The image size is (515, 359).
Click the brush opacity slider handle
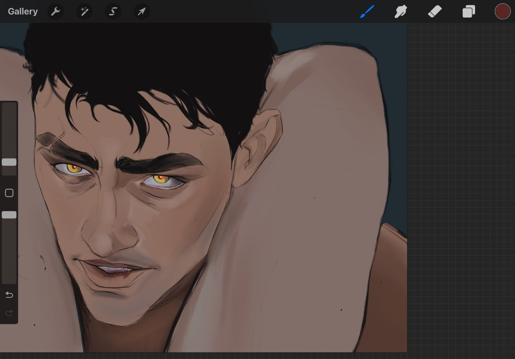coord(9,215)
